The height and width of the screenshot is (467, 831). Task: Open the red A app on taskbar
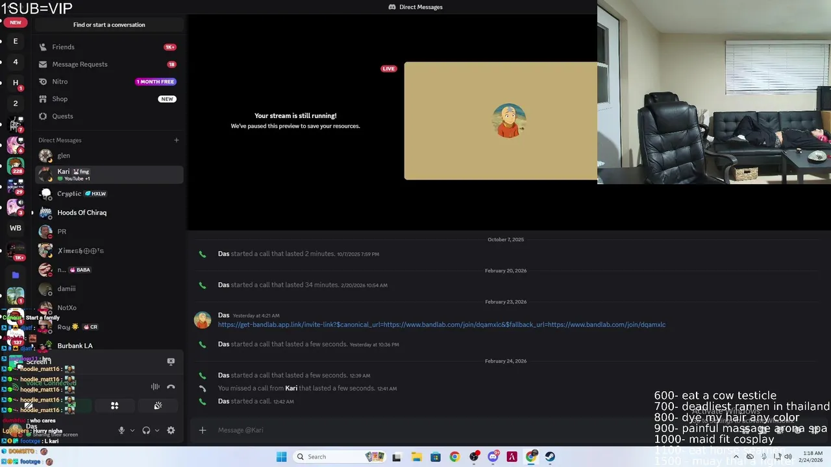point(512,457)
